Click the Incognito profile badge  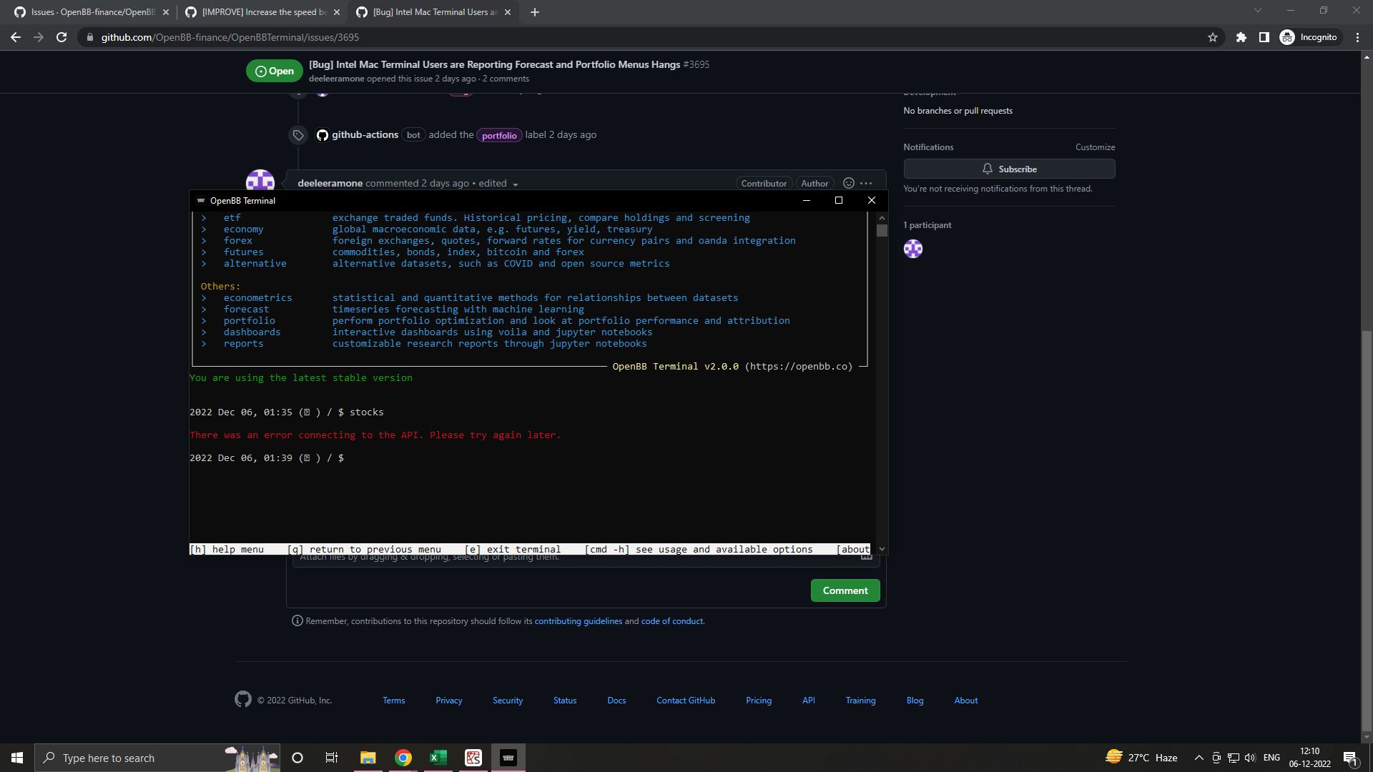[x=1309, y=37]
